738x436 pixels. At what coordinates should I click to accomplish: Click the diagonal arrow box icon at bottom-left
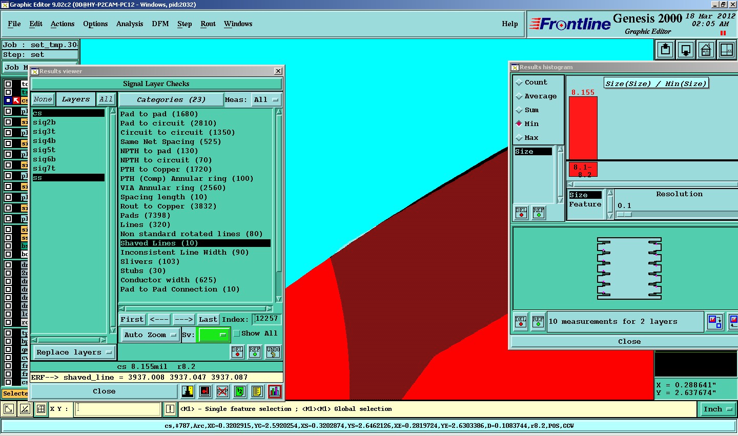point(9,409)
